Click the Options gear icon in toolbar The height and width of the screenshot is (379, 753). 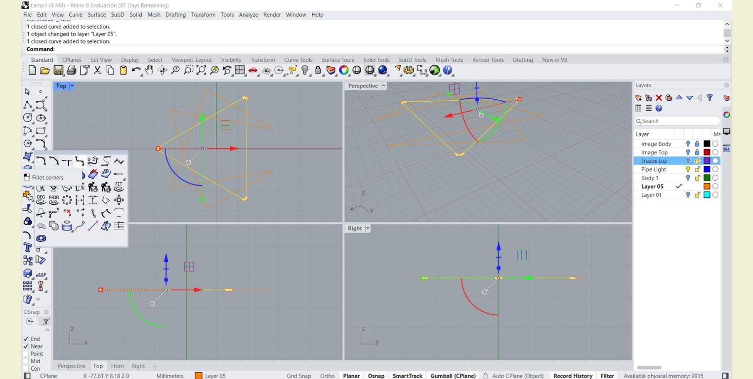click(409, 71)
